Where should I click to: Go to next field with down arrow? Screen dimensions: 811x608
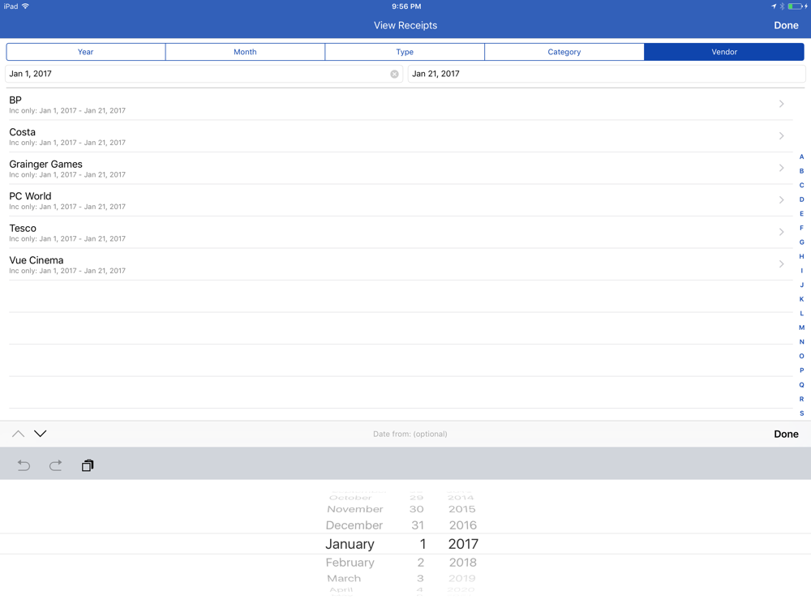[41, 433]
